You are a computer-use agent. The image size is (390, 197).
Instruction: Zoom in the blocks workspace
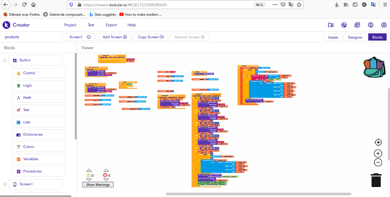point(378,153)
